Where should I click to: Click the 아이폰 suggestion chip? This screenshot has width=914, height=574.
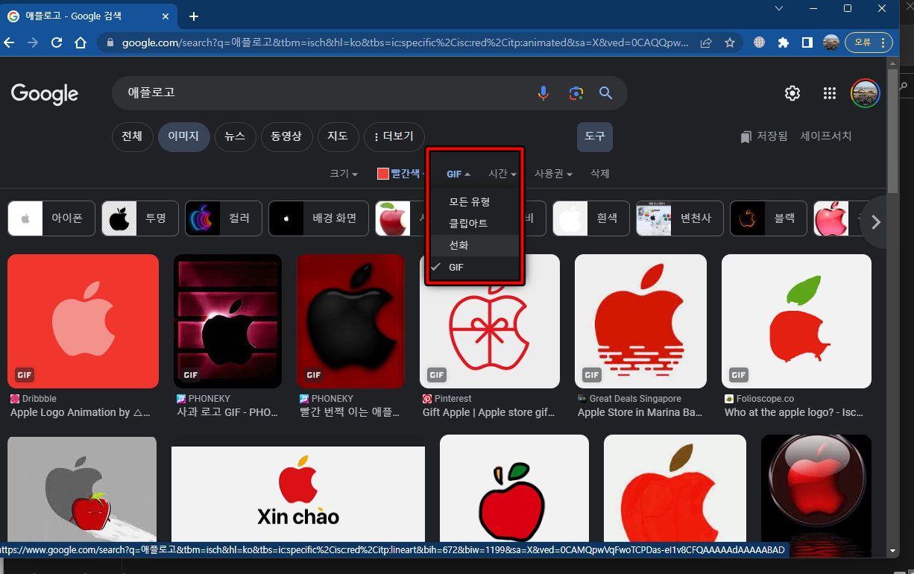(x=51, y=218)
